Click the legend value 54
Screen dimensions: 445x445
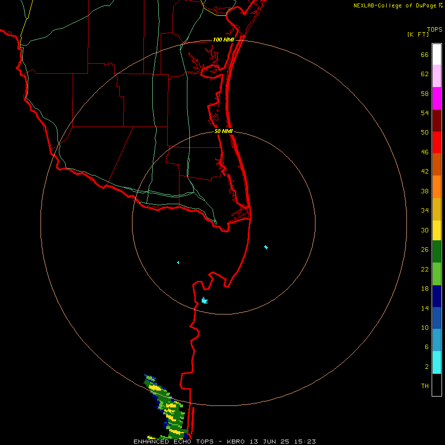425,113
